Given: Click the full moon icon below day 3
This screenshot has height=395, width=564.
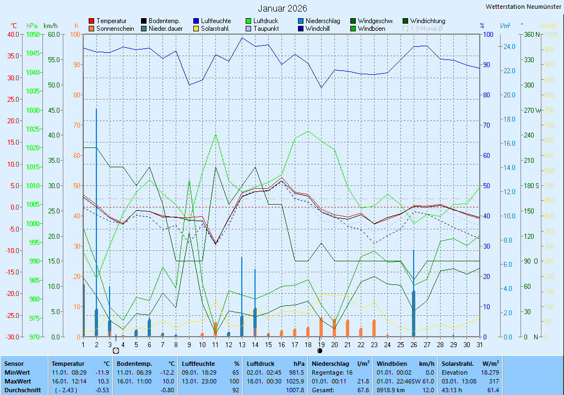Looking at the screenshot, I should (x=116, y=350).
